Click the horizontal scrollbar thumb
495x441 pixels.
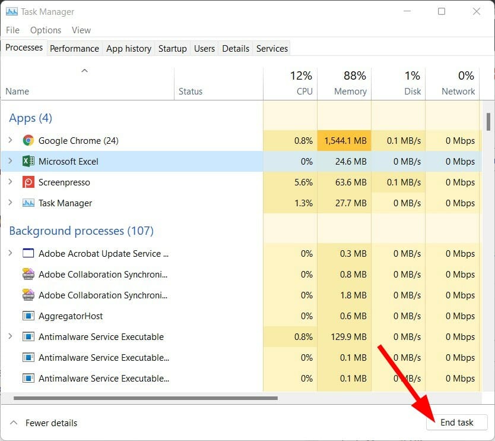pos(145,398)
